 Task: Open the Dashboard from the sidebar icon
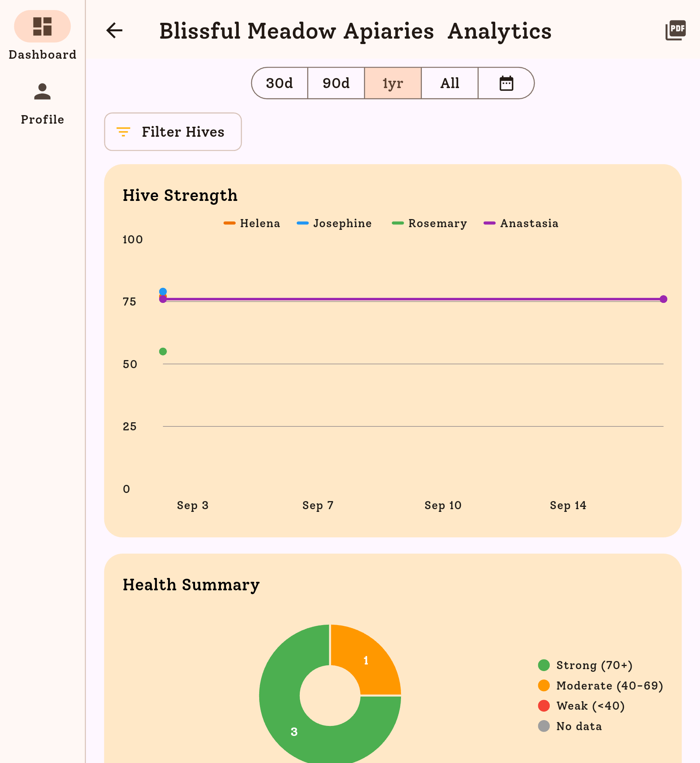click(42, 27)
